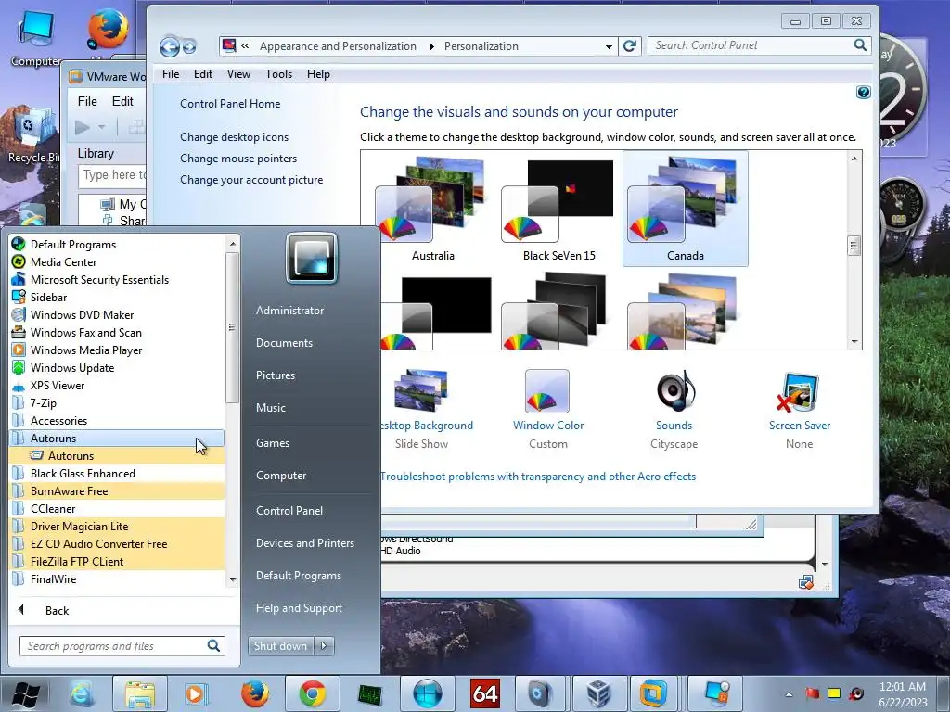Expand the Accessories folder
Image resolution: width=950 pixels, height=712 pixels.
(x=118, y=420)
